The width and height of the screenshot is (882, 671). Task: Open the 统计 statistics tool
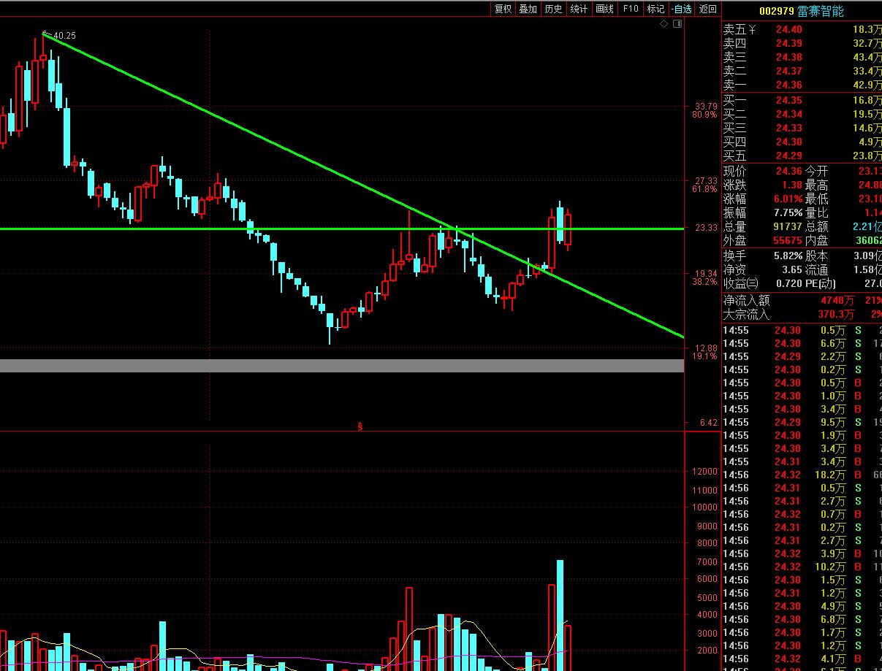pyautogui.click(x=579, y=9)
